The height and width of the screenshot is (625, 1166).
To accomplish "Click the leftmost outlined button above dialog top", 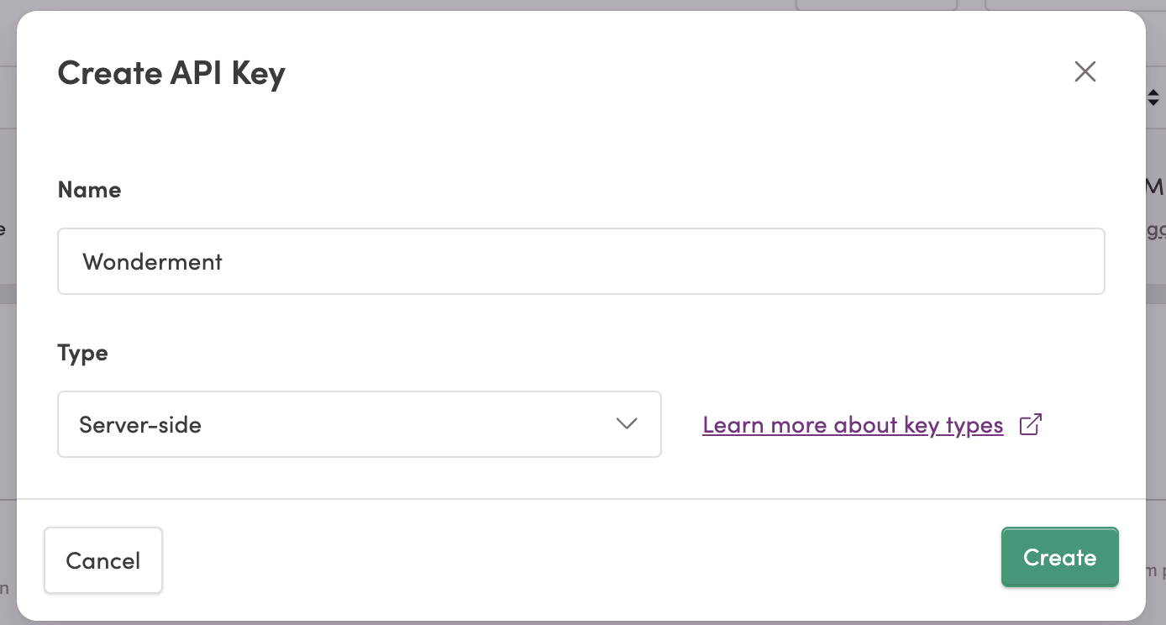I will 876,5.
